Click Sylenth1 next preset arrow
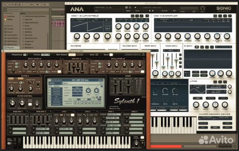This screenshot has height=151, width=239. pyautogui.click(x=102, y=80)
